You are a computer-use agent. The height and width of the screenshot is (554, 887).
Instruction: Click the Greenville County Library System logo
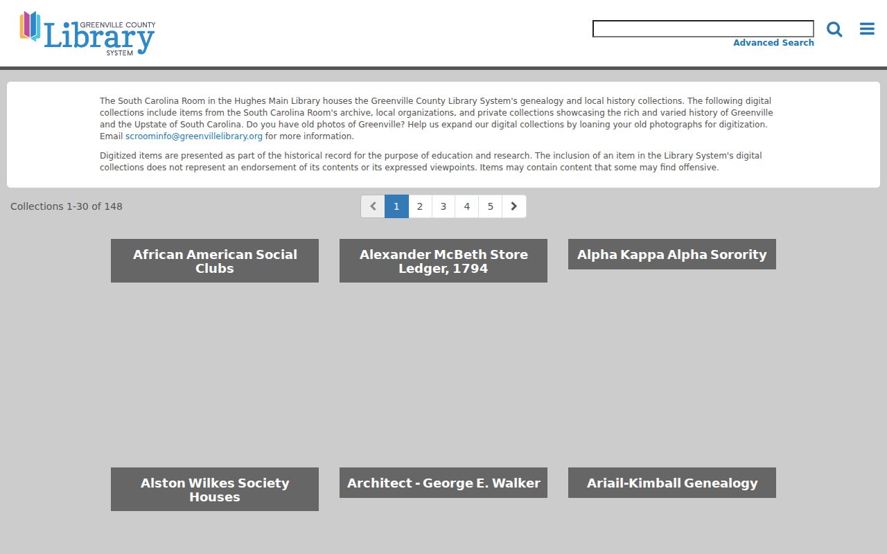coord(87,33)
